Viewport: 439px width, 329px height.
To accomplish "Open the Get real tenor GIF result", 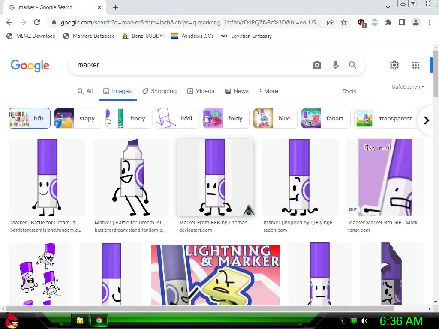I will click(x=385, y=177).
